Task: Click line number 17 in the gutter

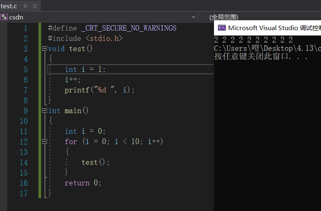Action: click(x=24, y=193)
